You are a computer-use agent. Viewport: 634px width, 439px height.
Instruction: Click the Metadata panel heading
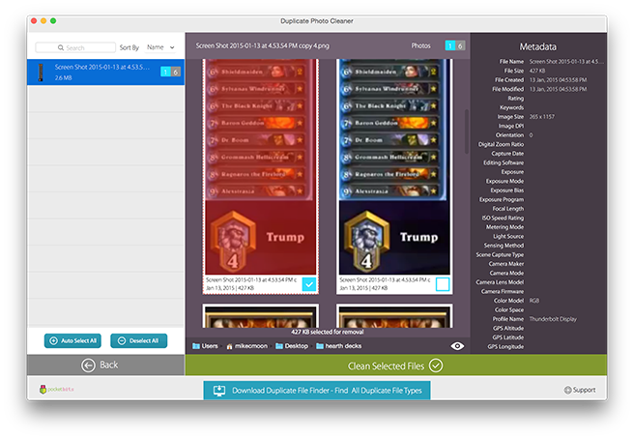coord(537,47)
